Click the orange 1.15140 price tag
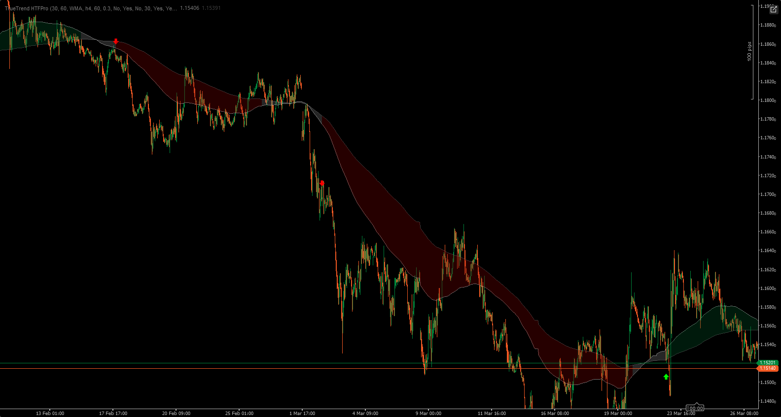This screenshot has height=417, width=781. (767, 368)
